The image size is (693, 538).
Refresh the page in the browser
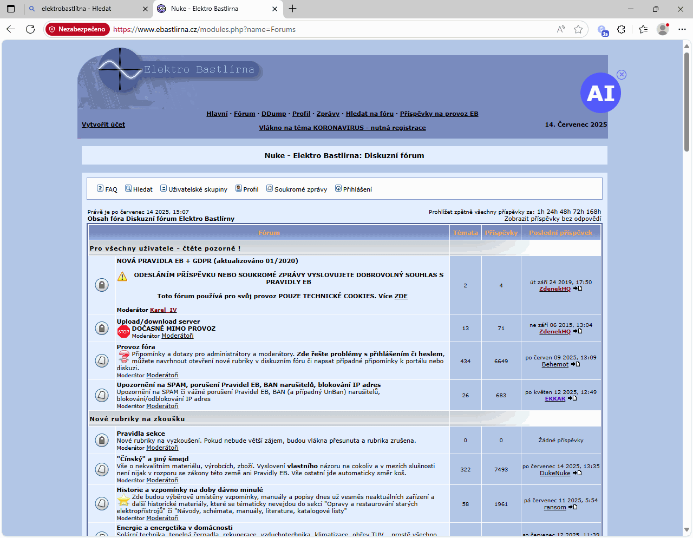[30, 29]
